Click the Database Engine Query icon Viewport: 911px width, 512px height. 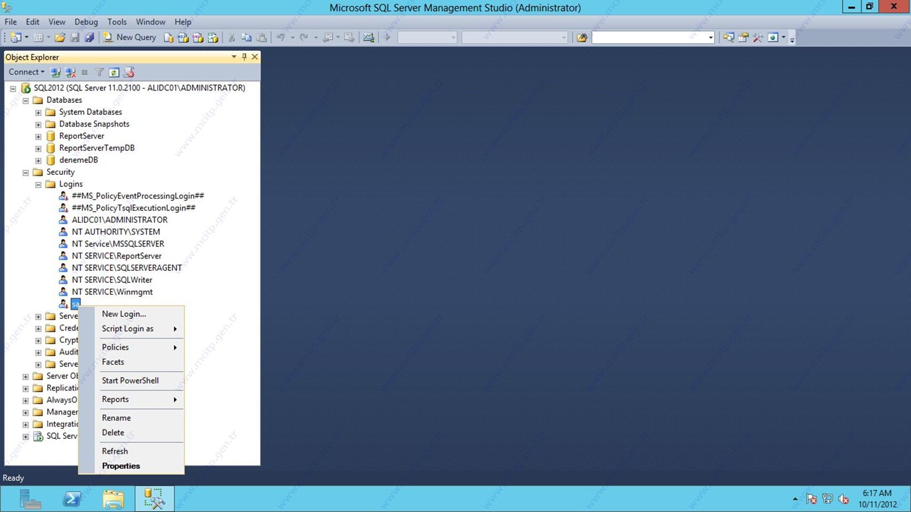click(169, 37)
